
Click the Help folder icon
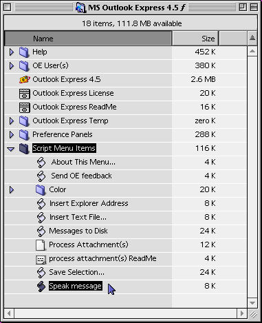[x=24, y=52]
